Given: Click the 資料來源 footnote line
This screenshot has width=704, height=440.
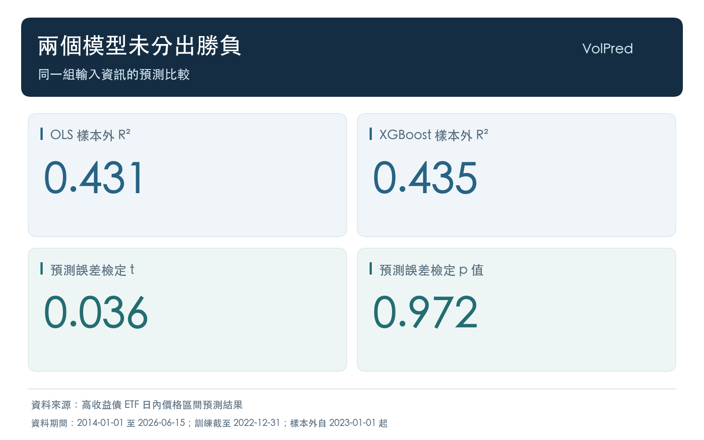Looking at the screenshot, I should 137,405.
